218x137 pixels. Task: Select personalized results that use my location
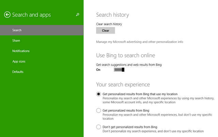98,94
